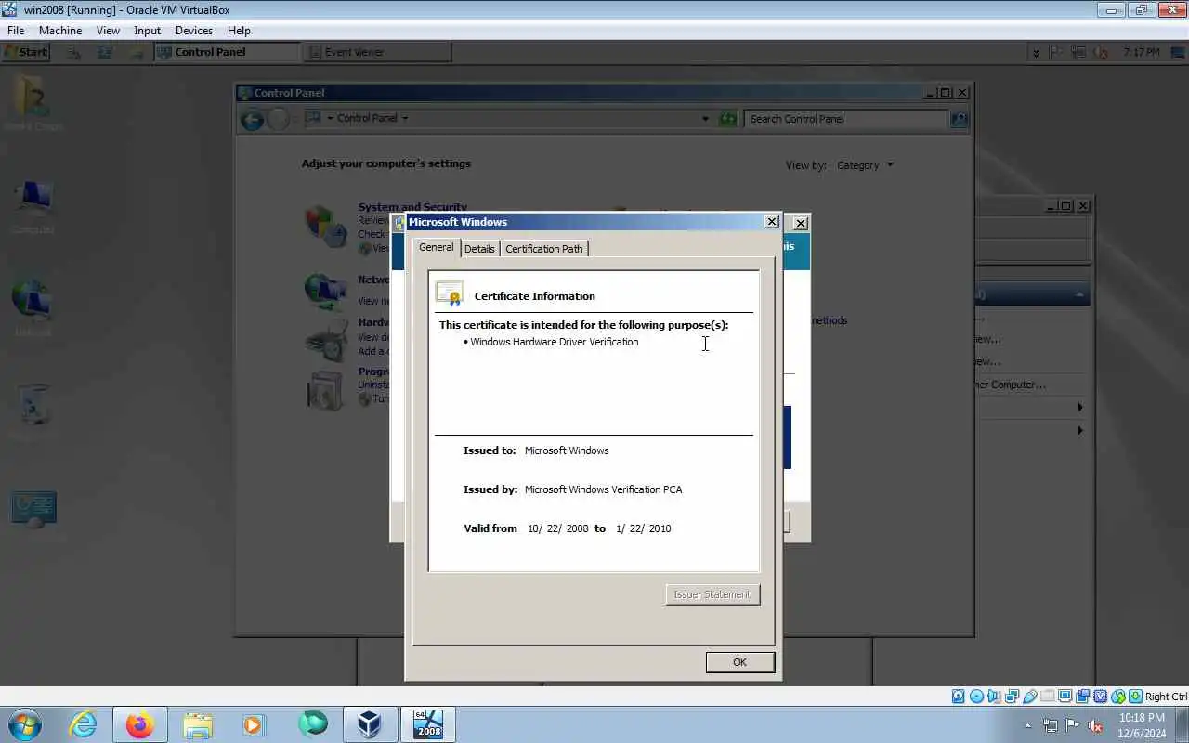This screenshot has width=1189, height=743.
Task: Click Search Control Panel field
Action: point(845,119)
